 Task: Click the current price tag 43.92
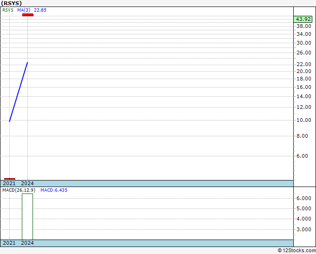(303, 20)
